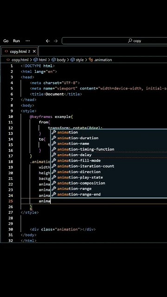The height and width of the screenshot is (297, 167).
Task: Click line number 25 in the gutter
Action: 11,201
